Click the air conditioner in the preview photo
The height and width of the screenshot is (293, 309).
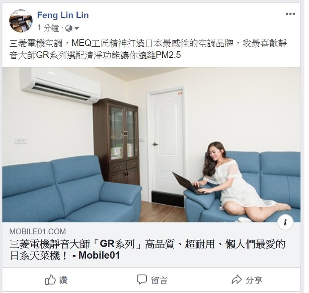coord(60,84)
